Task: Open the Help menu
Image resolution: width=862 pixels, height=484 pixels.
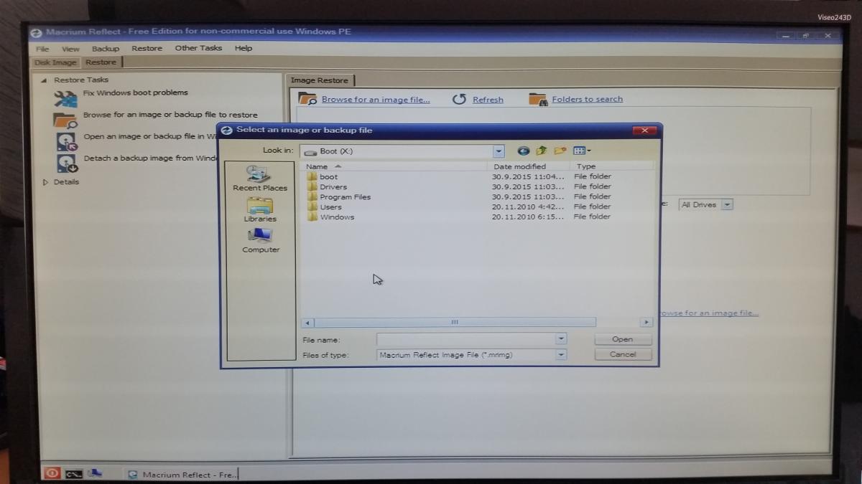Action: coord(244,48)
